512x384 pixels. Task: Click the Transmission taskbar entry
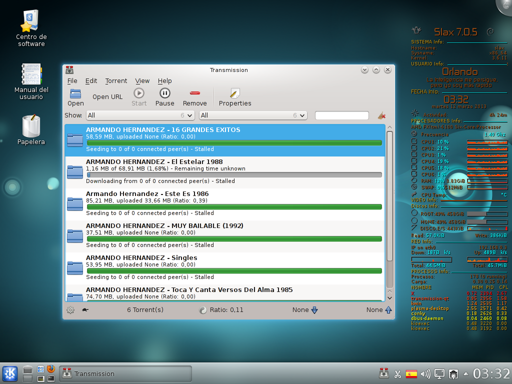pyautogui.click(x=125, y=373)
